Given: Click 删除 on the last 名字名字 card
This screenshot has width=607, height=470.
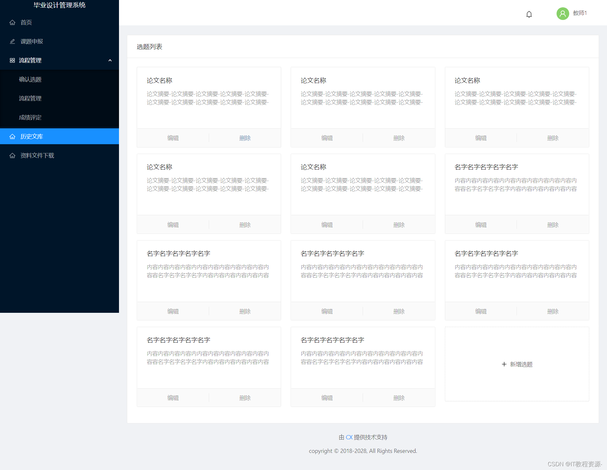Looking at the screenshot, I should 399,398.
